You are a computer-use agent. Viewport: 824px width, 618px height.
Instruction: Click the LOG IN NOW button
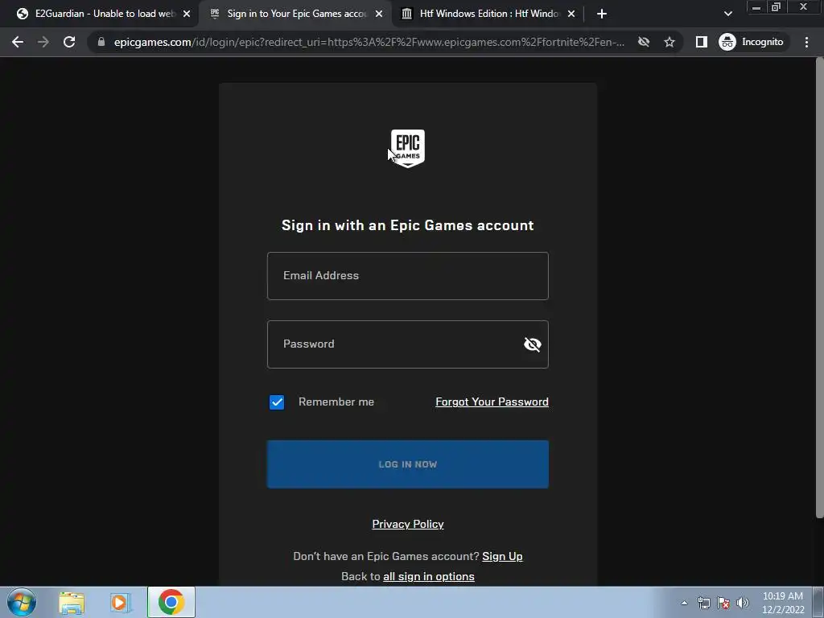pos(408,464)
